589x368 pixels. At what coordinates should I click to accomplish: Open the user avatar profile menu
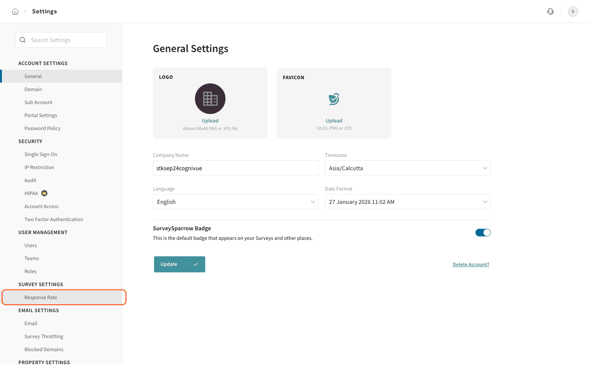pyautogui.click(x=573, y=11)
